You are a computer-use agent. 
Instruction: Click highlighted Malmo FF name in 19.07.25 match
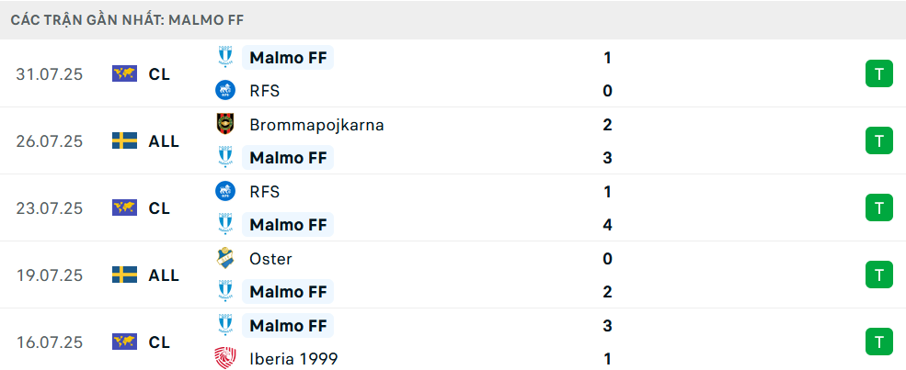pyautogui.click(x=288, y=292)
